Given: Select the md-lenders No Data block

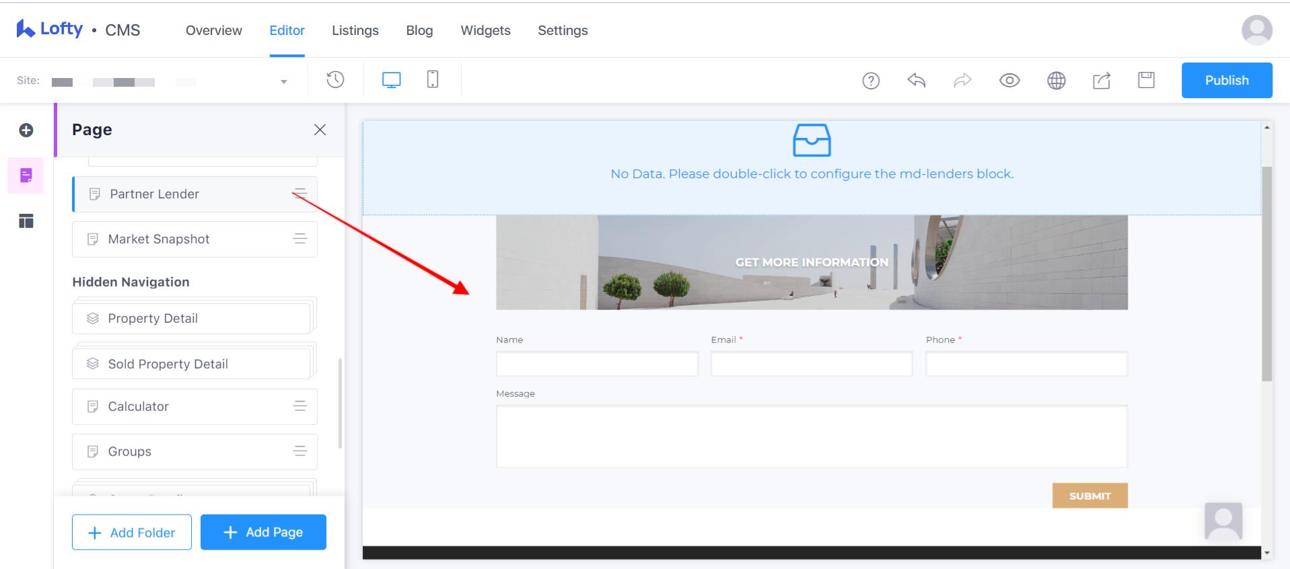Looking at the screenshot, I should click(x=812, y=168).
